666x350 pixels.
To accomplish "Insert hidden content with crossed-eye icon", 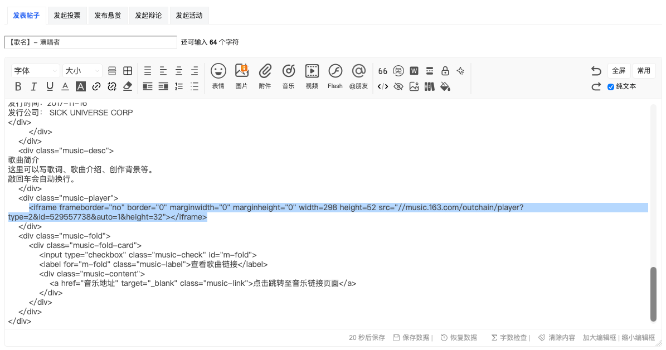I will [x=398, y=86].
